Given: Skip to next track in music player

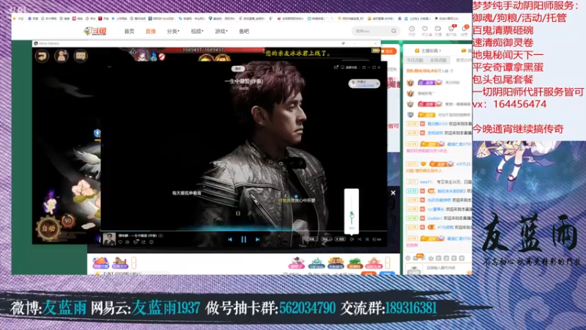Looking at the screenshot, I should pos(258,240).
